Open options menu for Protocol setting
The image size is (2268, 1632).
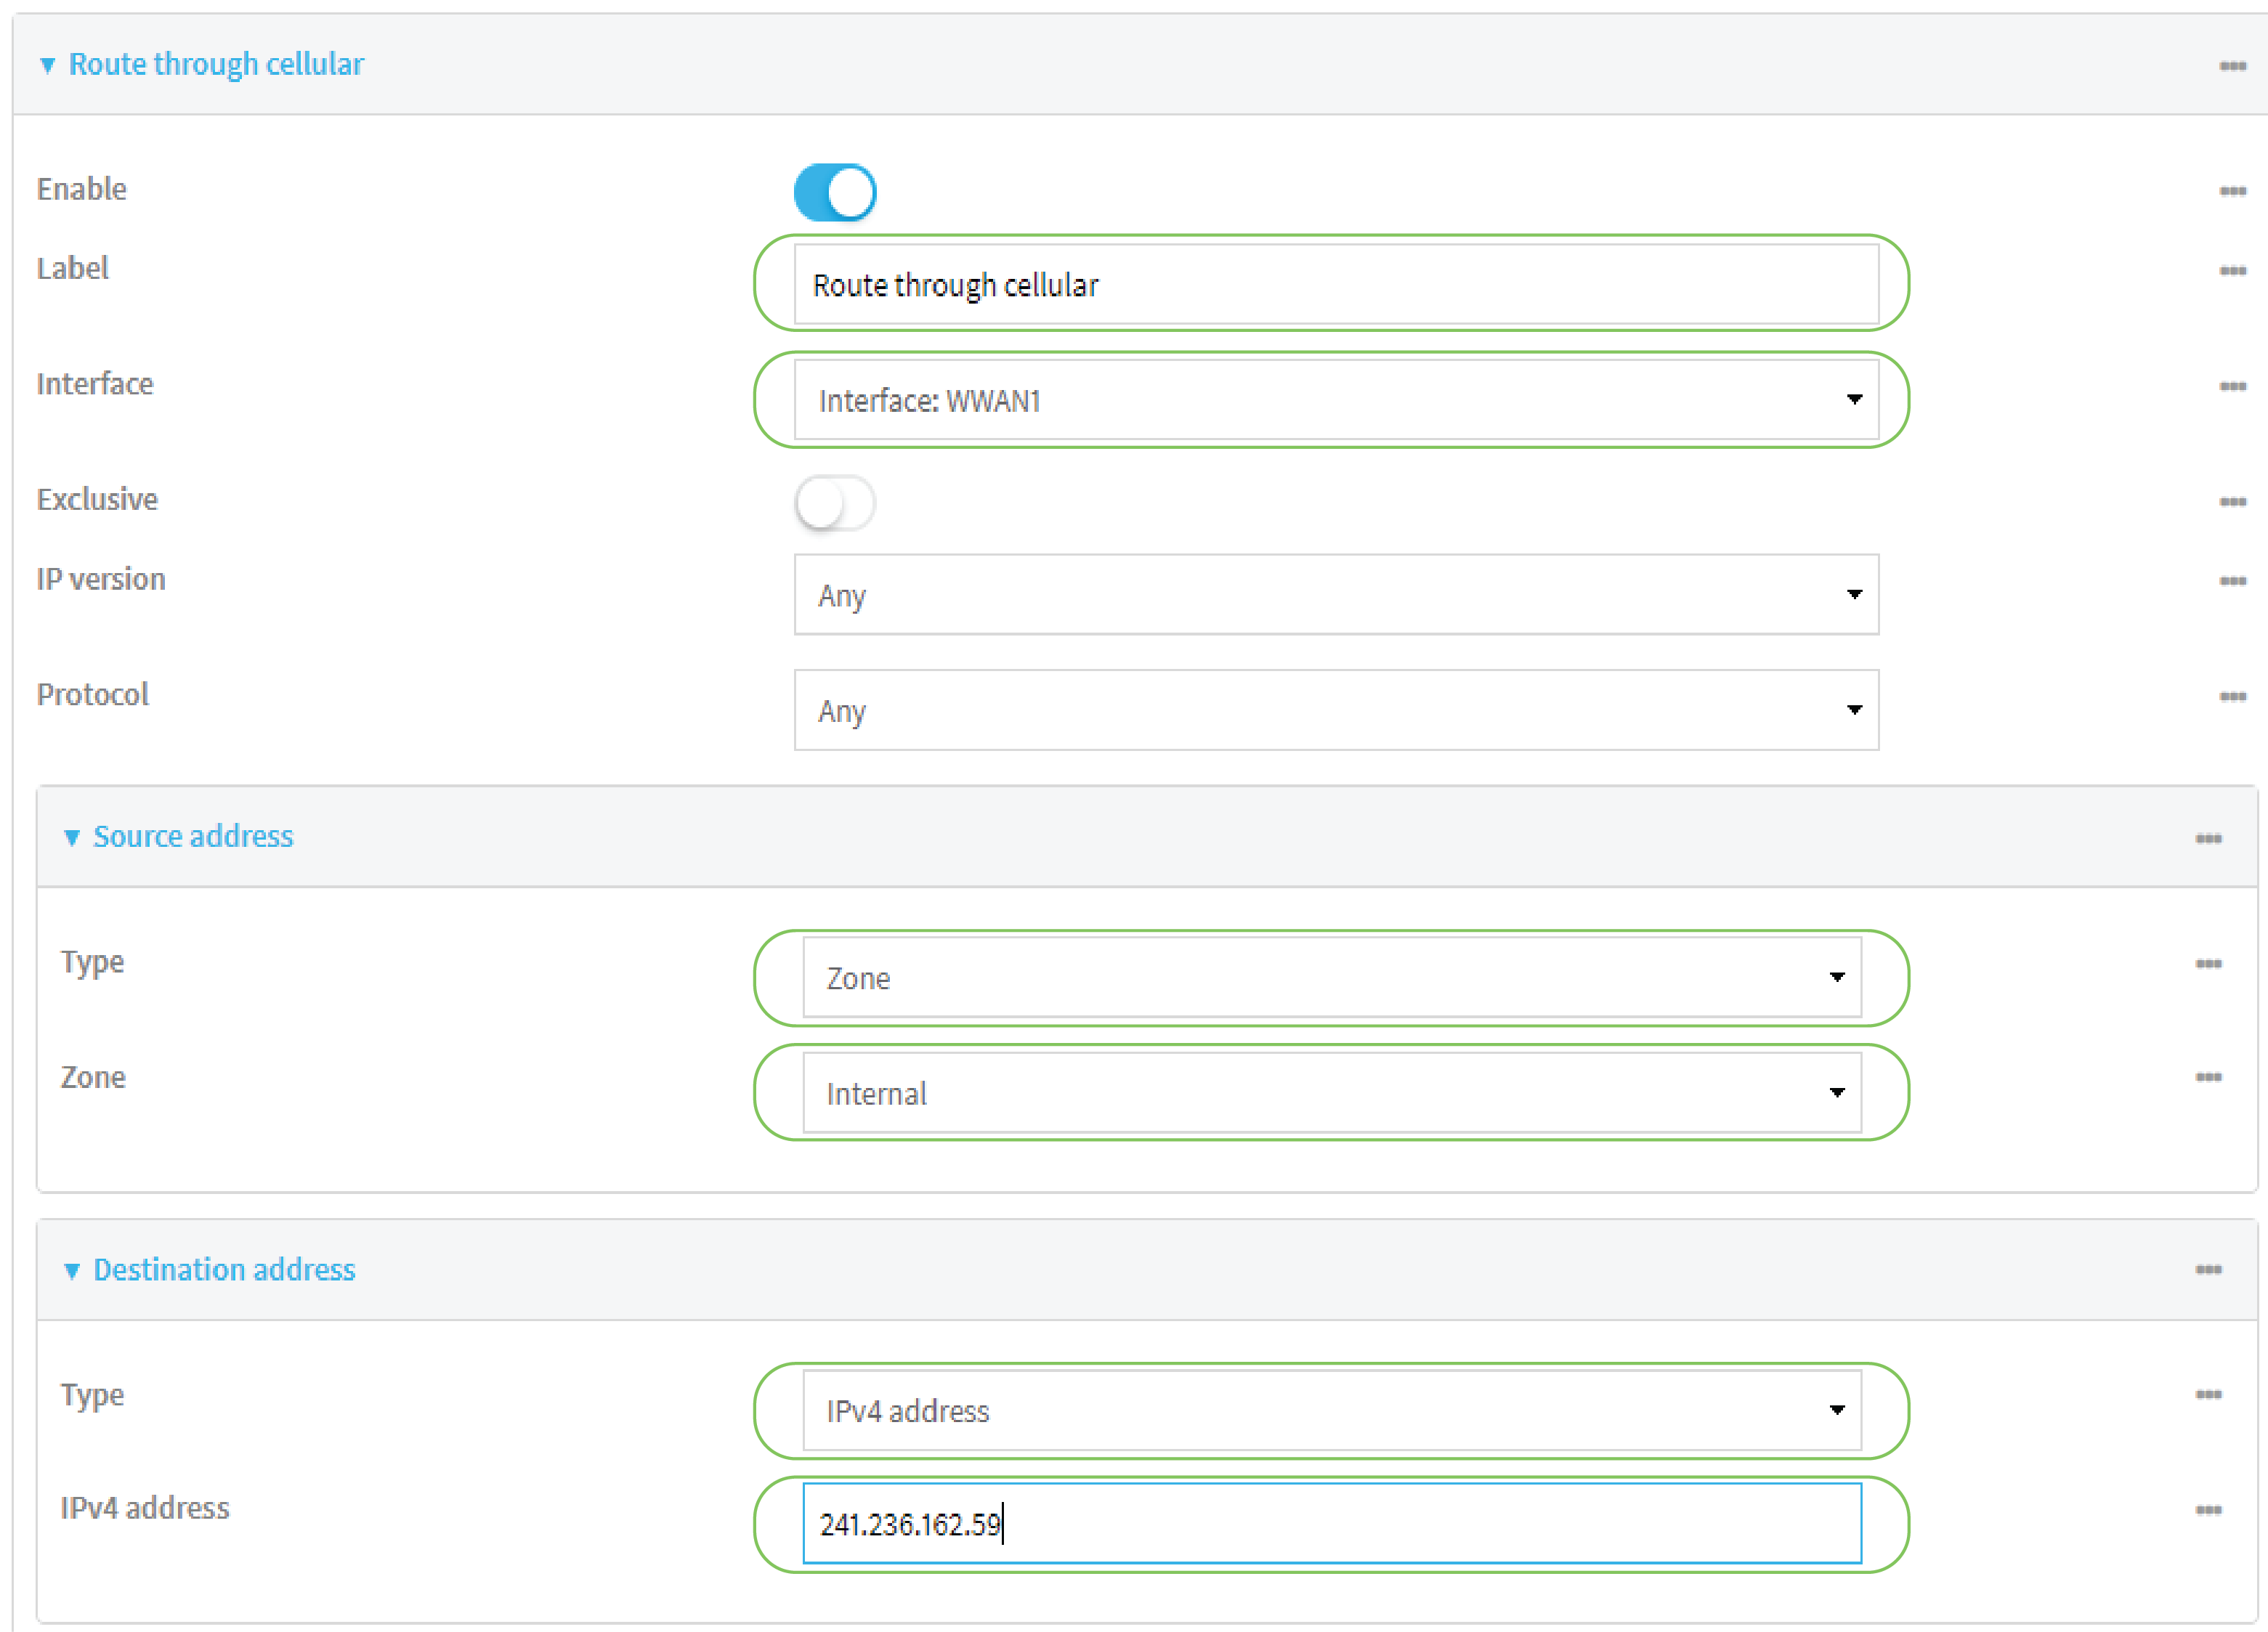pos(2234,696)
